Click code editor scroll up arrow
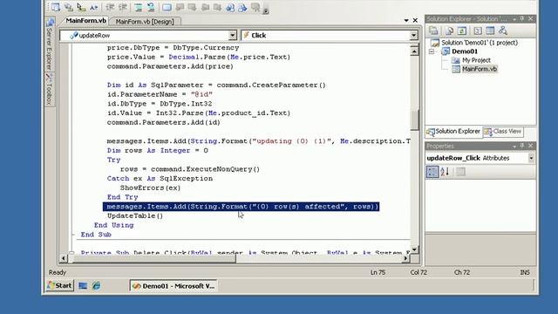The width and height of the screenshot is (558, 314). click(414, 51)
